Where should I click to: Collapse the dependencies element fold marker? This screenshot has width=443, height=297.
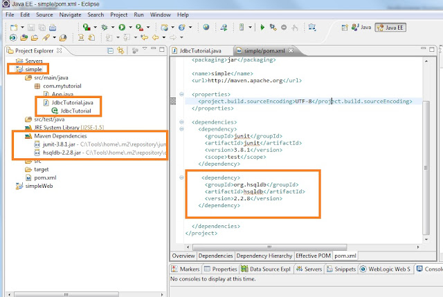click(181, 122)
